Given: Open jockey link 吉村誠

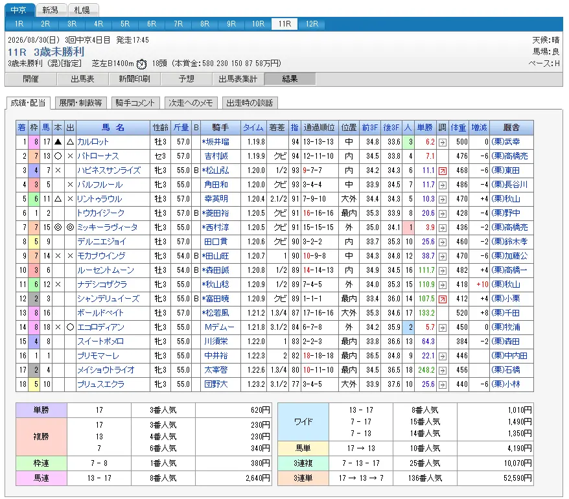Looking at the screenshot, I should click(216, 156).
